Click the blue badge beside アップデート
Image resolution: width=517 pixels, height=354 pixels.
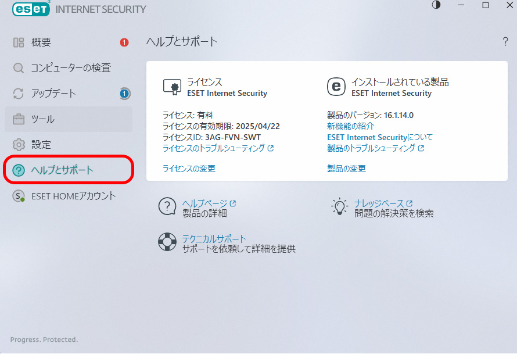pos(125,94)
